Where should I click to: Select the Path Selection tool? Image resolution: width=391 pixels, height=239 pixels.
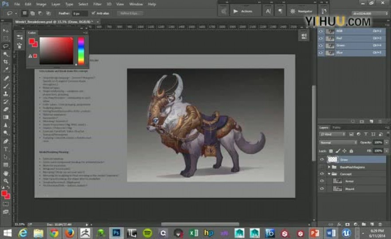pos(5,157)
